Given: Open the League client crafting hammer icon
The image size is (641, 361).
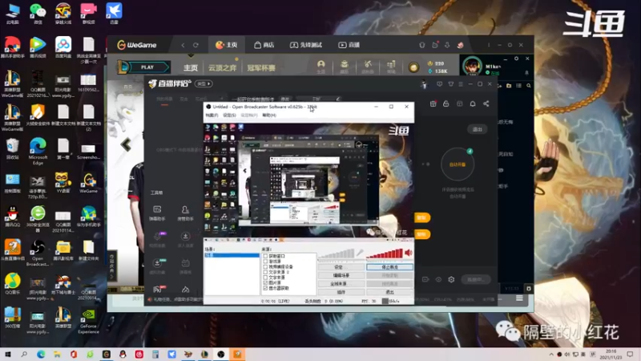Looking at the screenshot, I should pyautogui.click(x=368, y=66).
